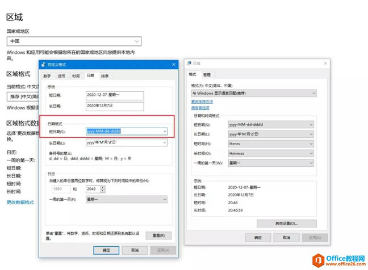Open 短日期(S) format dropdown in 自定义格式 dialog

127,131
